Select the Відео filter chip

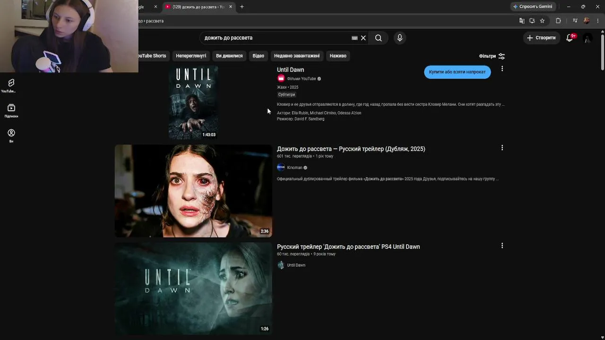pos(258,56)
